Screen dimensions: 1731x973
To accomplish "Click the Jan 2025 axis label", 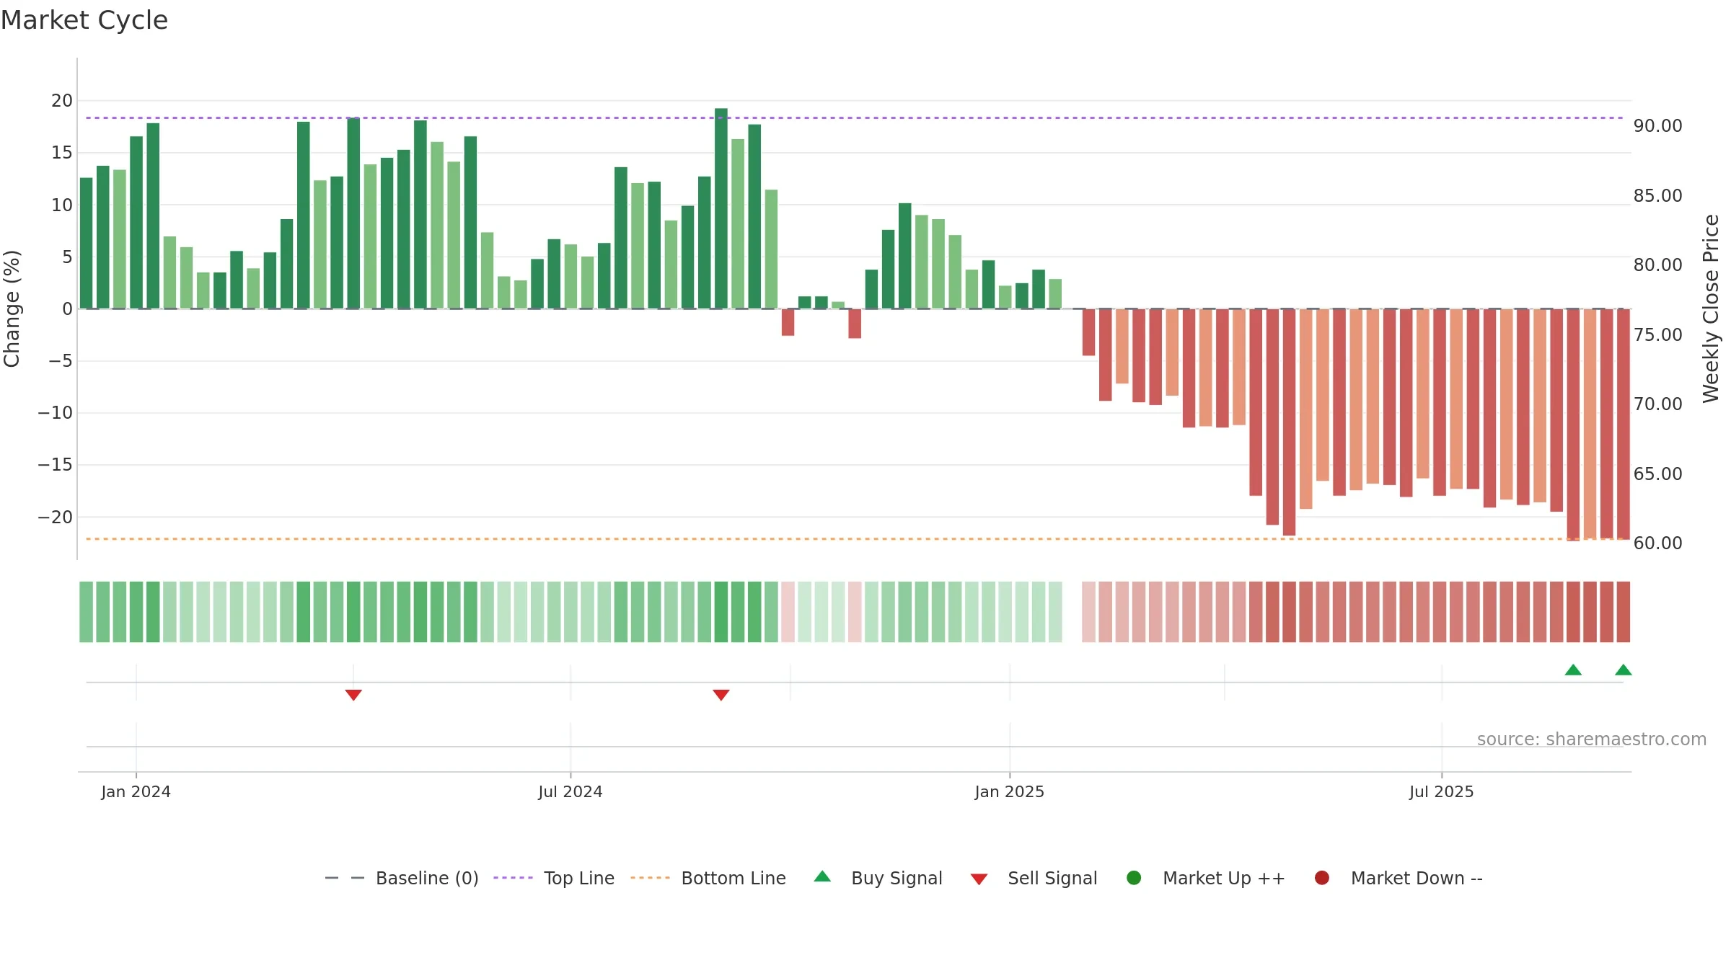I will [x=1010, y=791].
